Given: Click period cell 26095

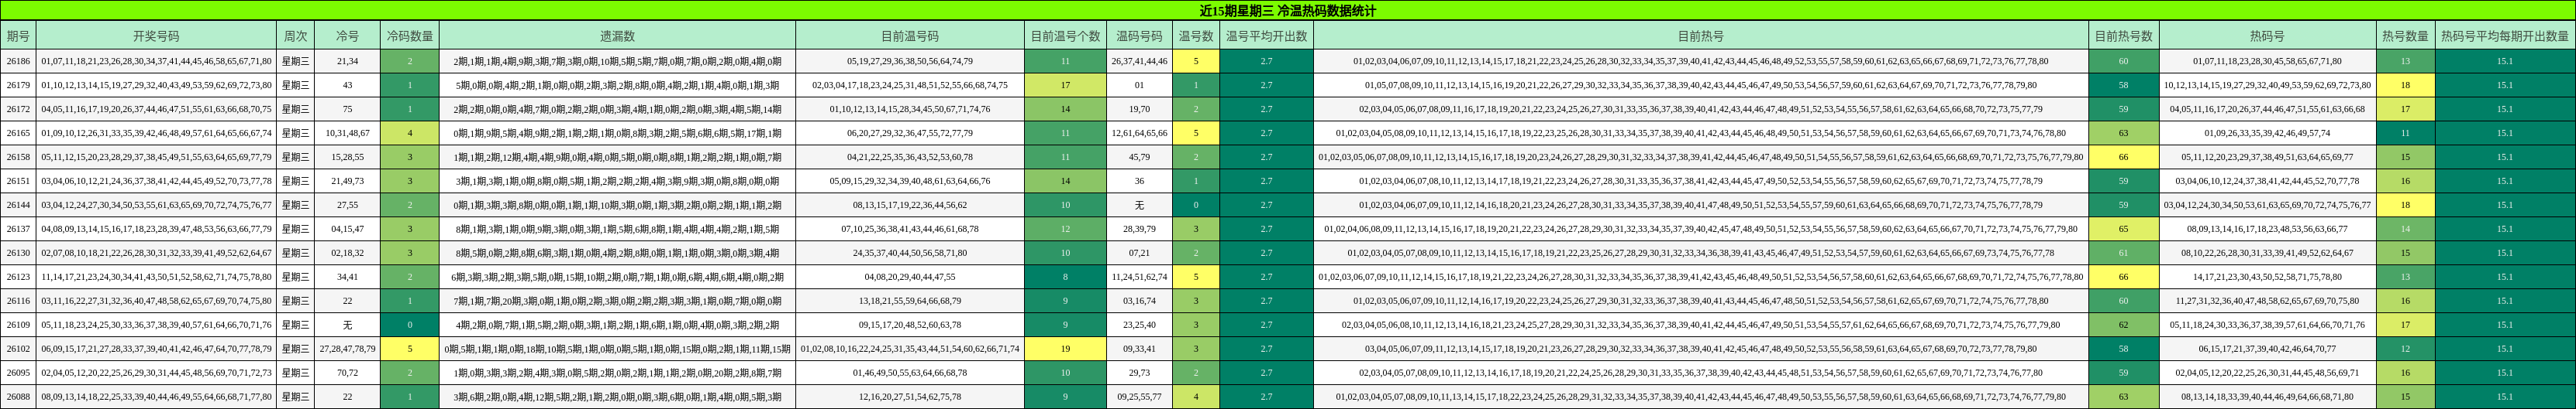Looking at the screenshot, I should click(18, 372).
